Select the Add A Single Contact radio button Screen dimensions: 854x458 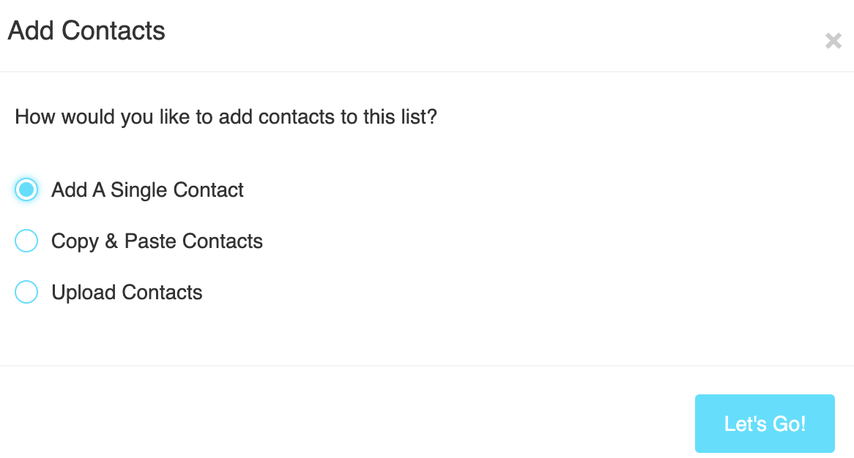tap(26, 190)
